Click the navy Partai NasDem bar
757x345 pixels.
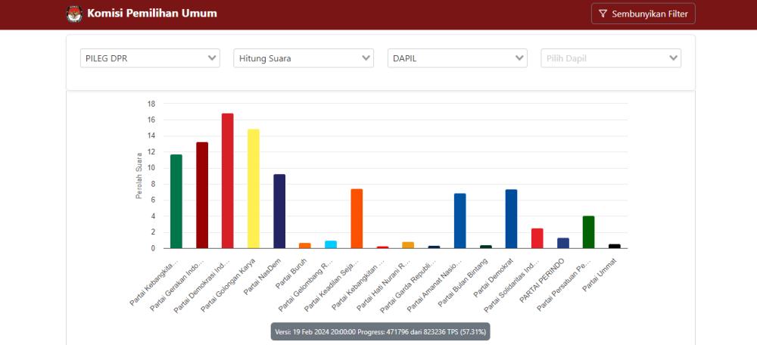click(x=279, y=211)
